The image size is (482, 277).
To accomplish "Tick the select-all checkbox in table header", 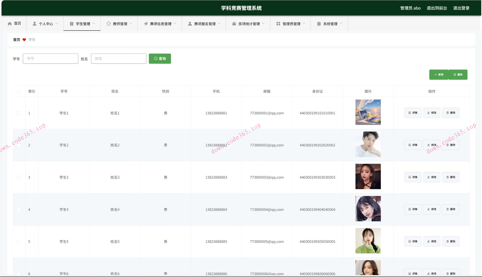I will 19,92.
